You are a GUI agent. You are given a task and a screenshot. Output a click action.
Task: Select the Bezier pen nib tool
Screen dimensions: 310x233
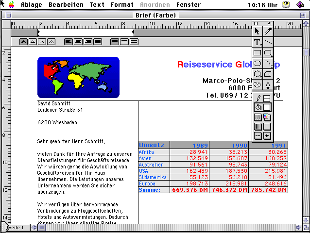tap(268, 85)
